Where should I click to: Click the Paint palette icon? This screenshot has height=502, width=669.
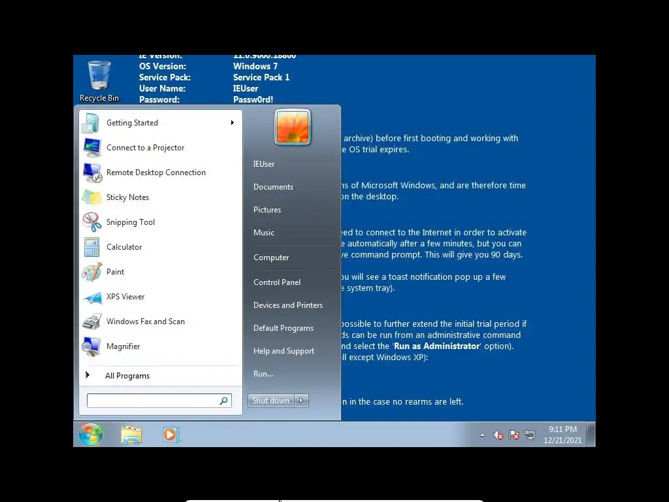(91, 272)
